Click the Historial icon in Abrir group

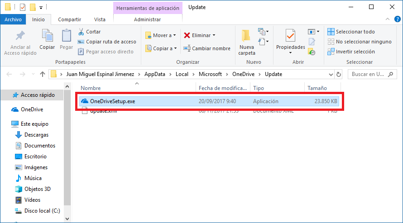(x=312, y=52)
